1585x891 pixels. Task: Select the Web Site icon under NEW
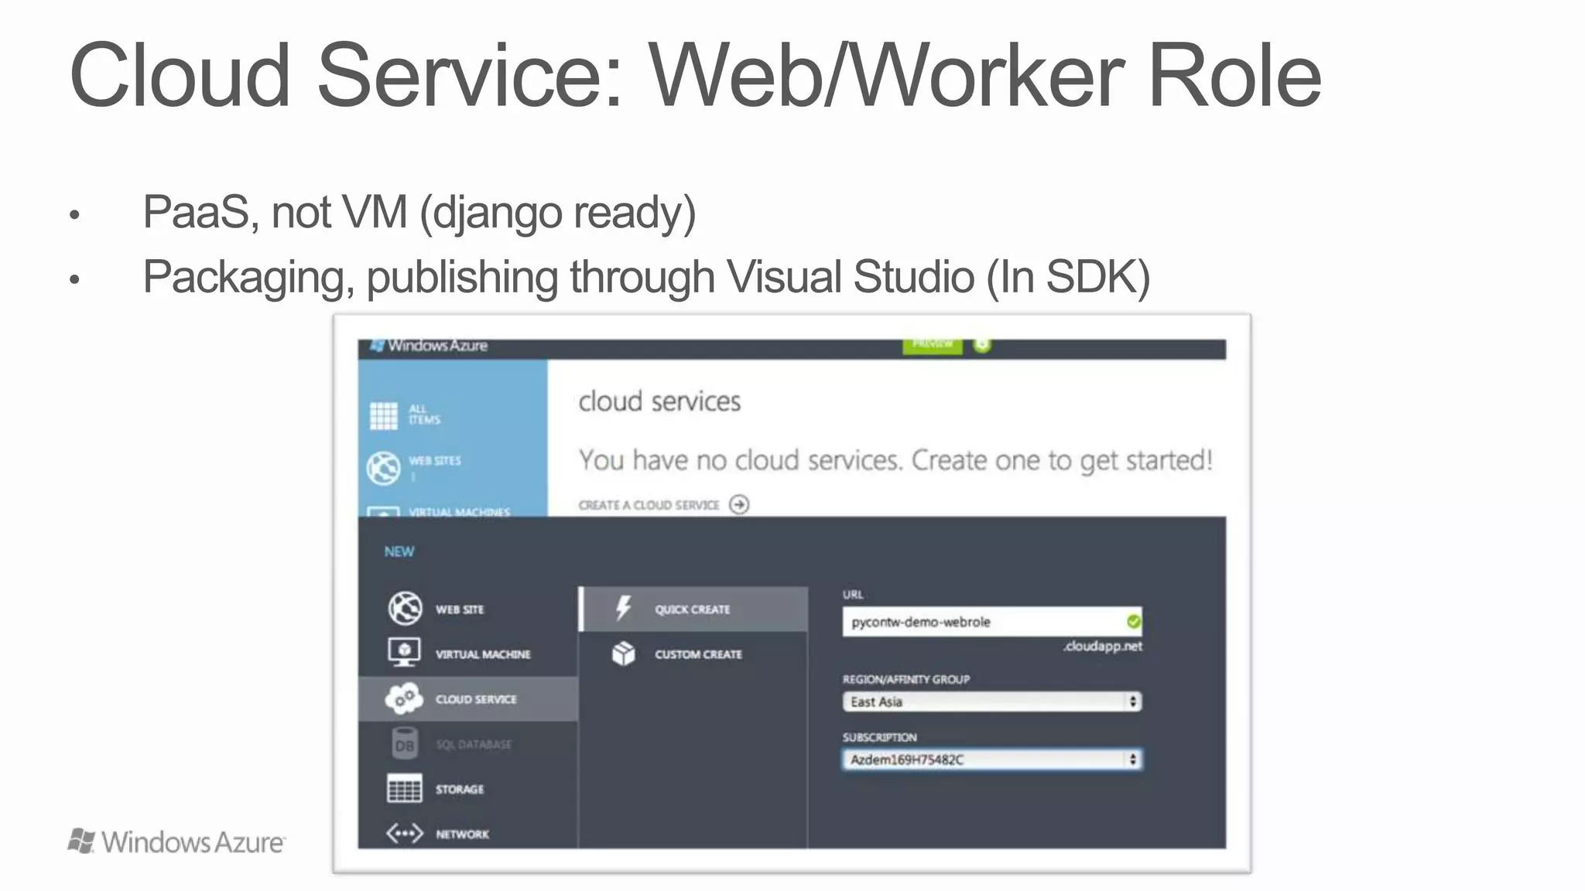click(404, 609)
